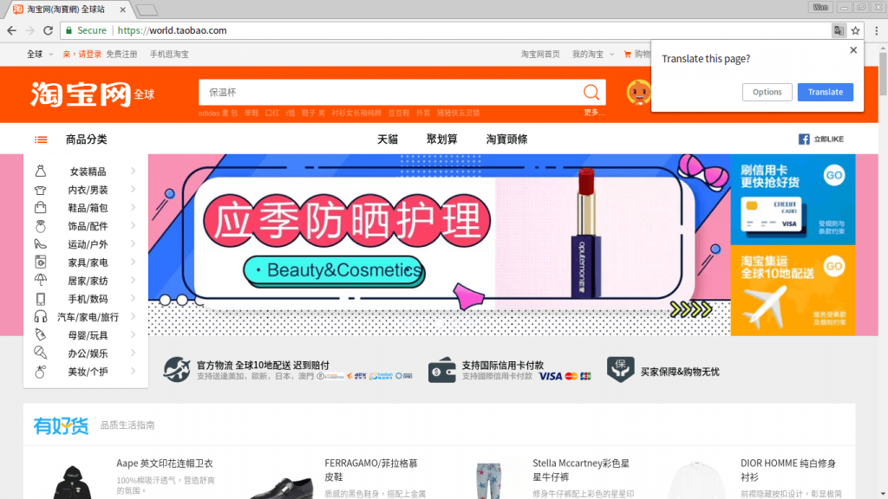The height and width of the screenshot is (499, 888).
Task: Expand 女装精品 category chevron
Action: [133, 171]
